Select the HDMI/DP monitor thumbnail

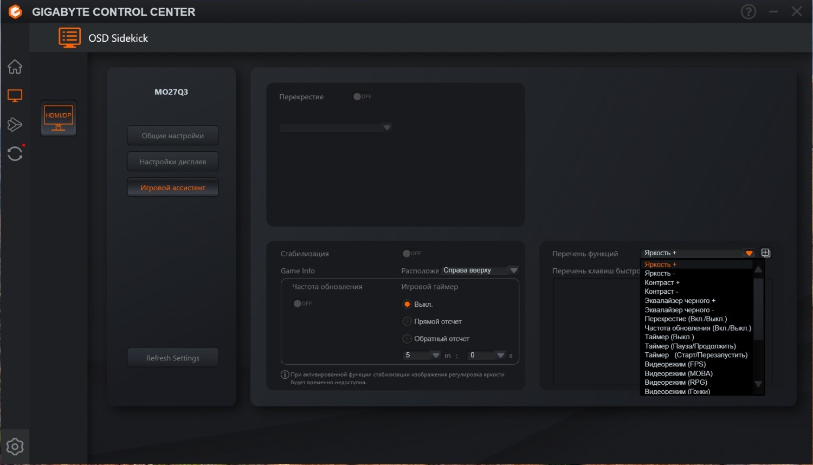click(59, 118)
